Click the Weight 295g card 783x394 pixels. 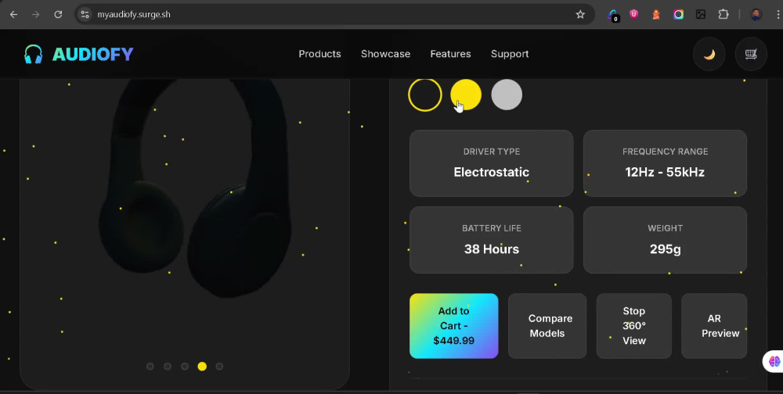[665, 240]
